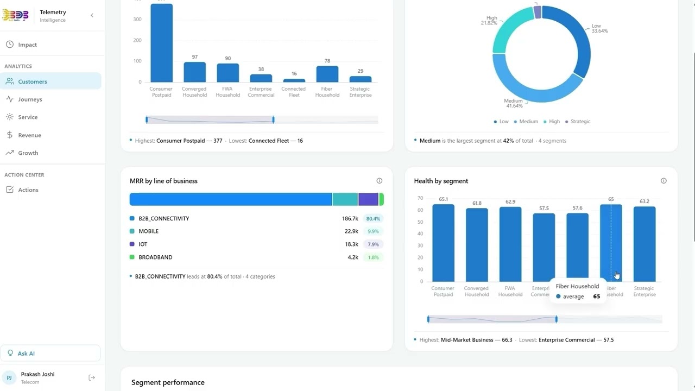Open the Growth trend icon
The height and width of the screenshot is (391, 695).
pos(10,153)
